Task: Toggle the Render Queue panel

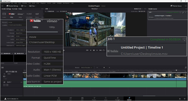Action: click(x=176, y=6)
